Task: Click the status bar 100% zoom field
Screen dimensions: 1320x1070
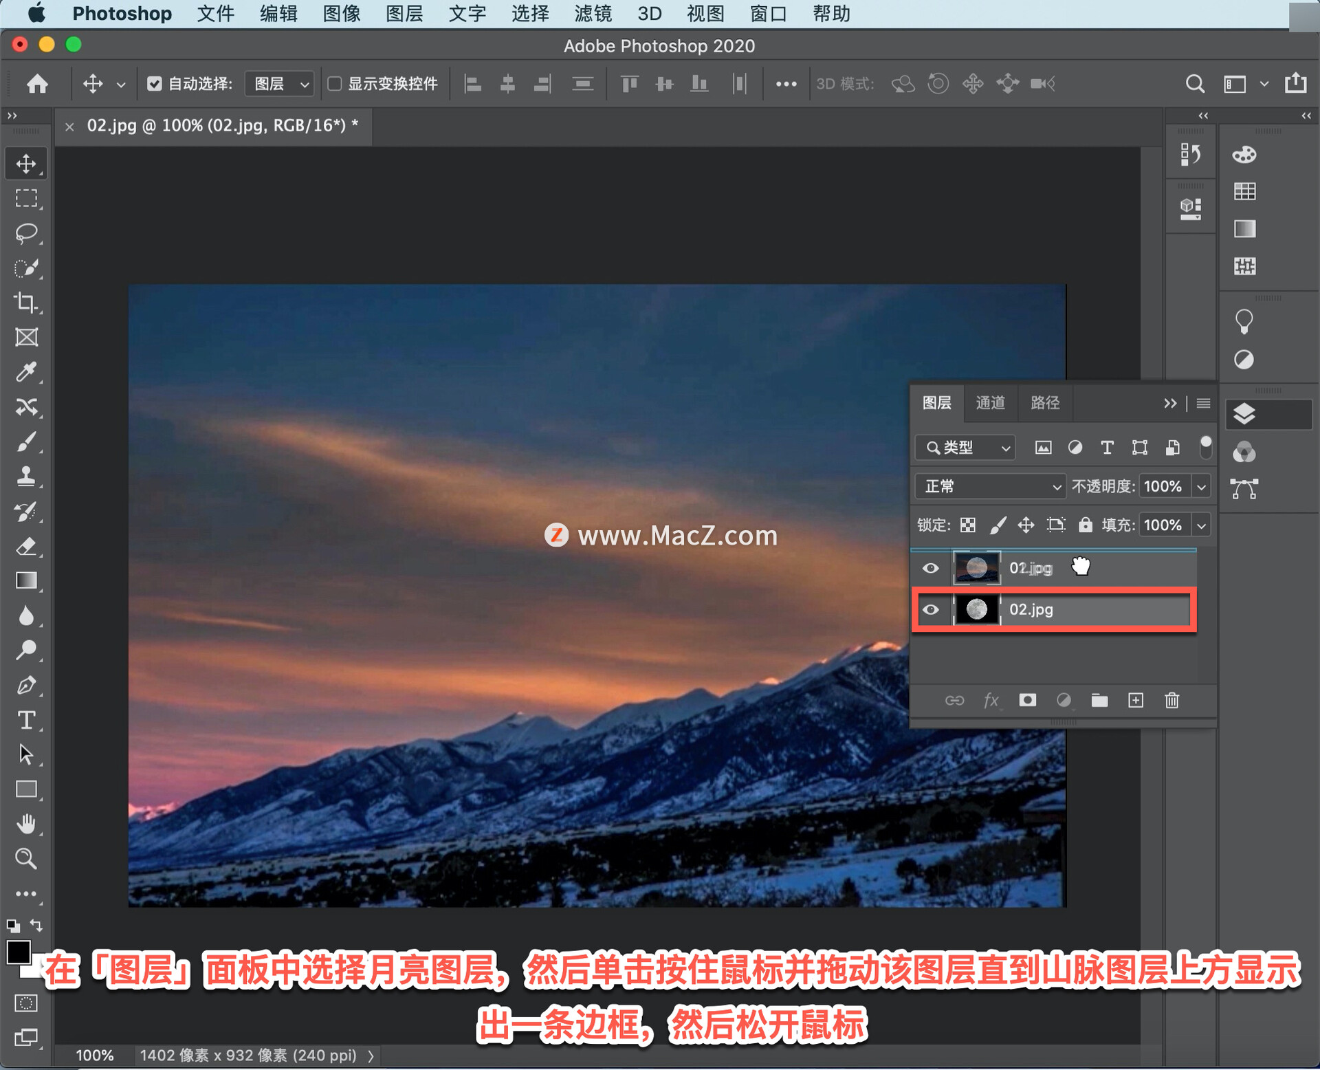Action: (94, 1056)
